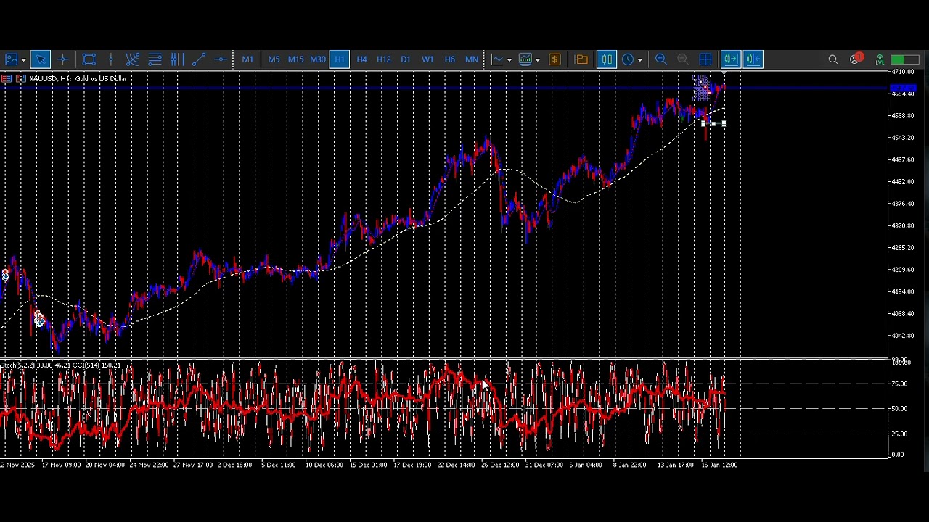
Task: Open account notifications with red badge
Action: [856, 59]
